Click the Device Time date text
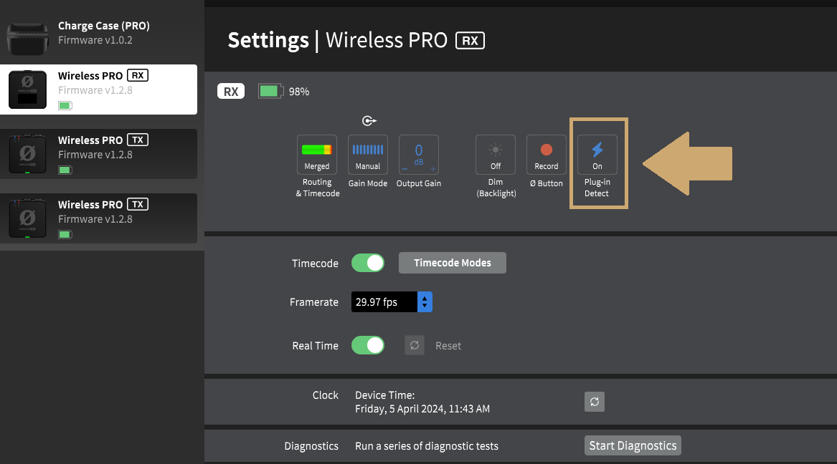 [422, 409]
